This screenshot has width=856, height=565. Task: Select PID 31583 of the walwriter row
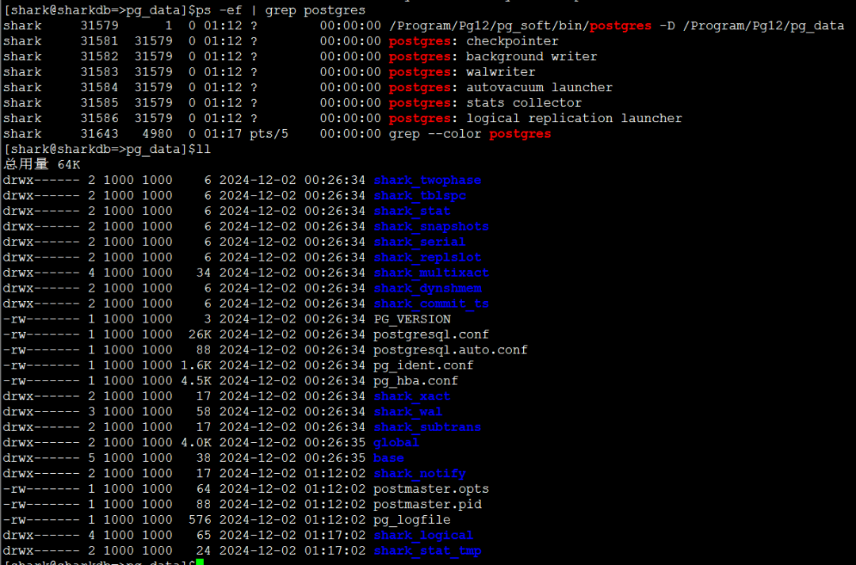[x=99, y=72]
